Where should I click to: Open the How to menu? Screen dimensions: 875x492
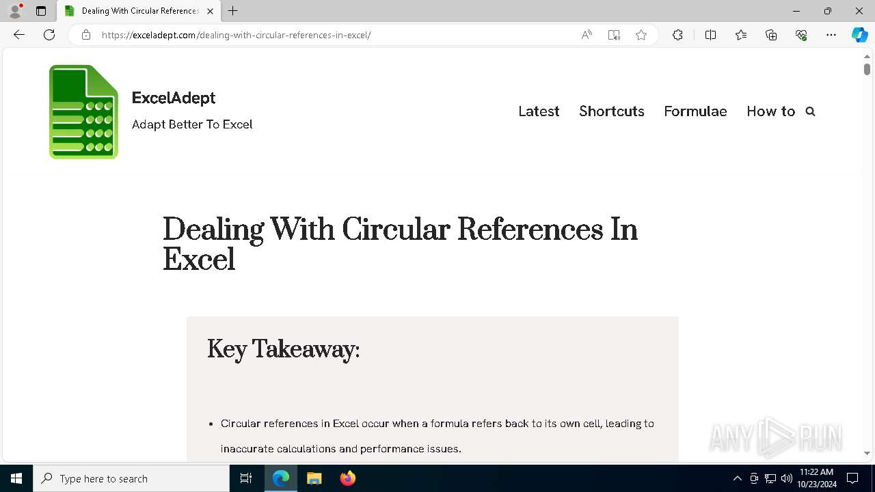[x=770, y=111]
